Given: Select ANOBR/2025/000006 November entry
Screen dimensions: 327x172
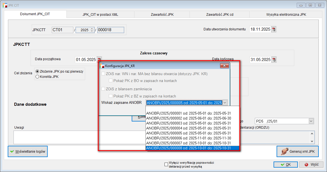Looking at the screenshot, I should 188,138.
